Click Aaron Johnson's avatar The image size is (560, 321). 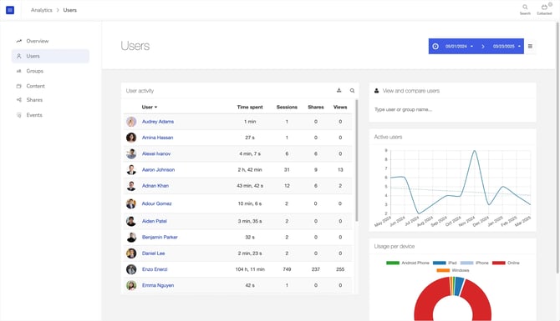[131, 169]
